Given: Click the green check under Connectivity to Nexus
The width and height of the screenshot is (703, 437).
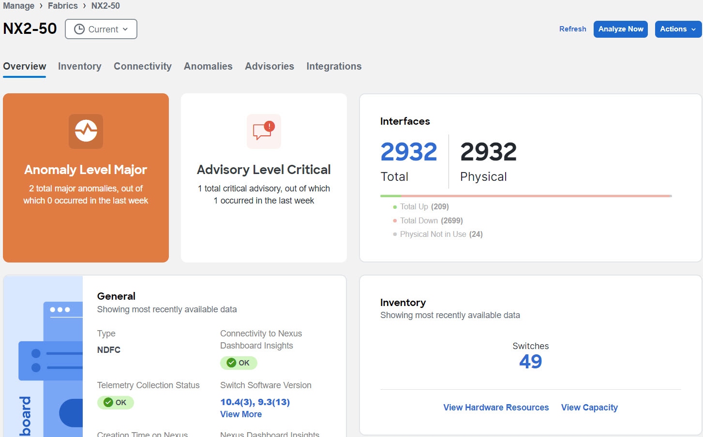Looking at the screenshot, I should coord(231,363).
